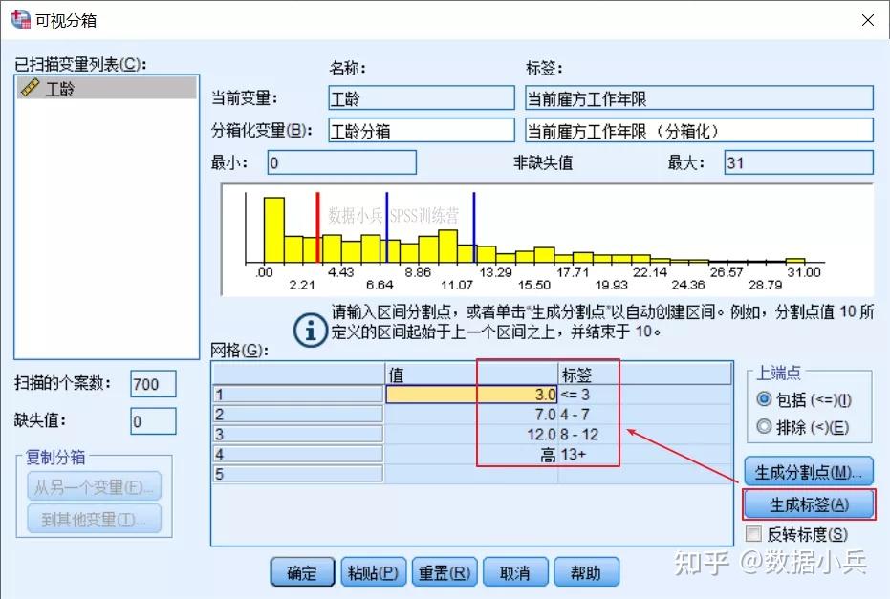
Task: Click 取消 to cancel the dialog
Action: coord(515,571)
